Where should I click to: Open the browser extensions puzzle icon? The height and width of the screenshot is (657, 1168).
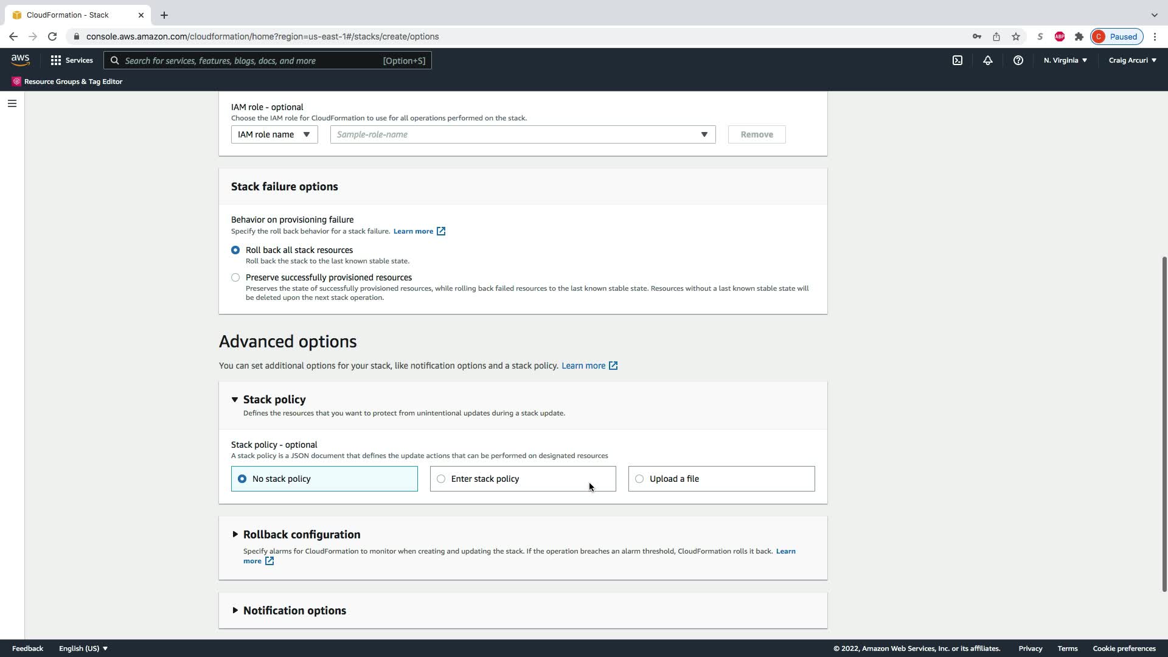pyautogui.click(x=1079, y=36)
